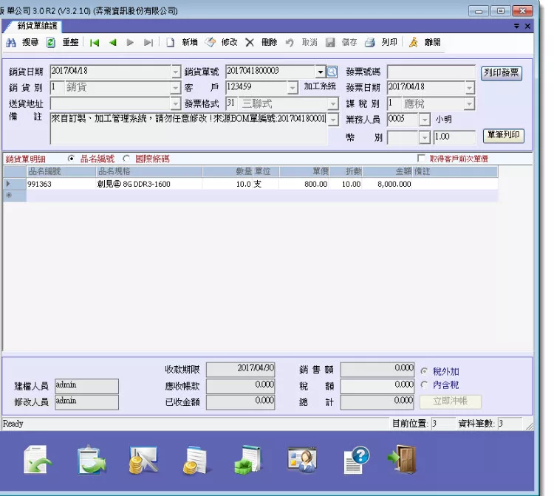
Task: Click the 新增 new document icon
Action: (x=171, y=43)
